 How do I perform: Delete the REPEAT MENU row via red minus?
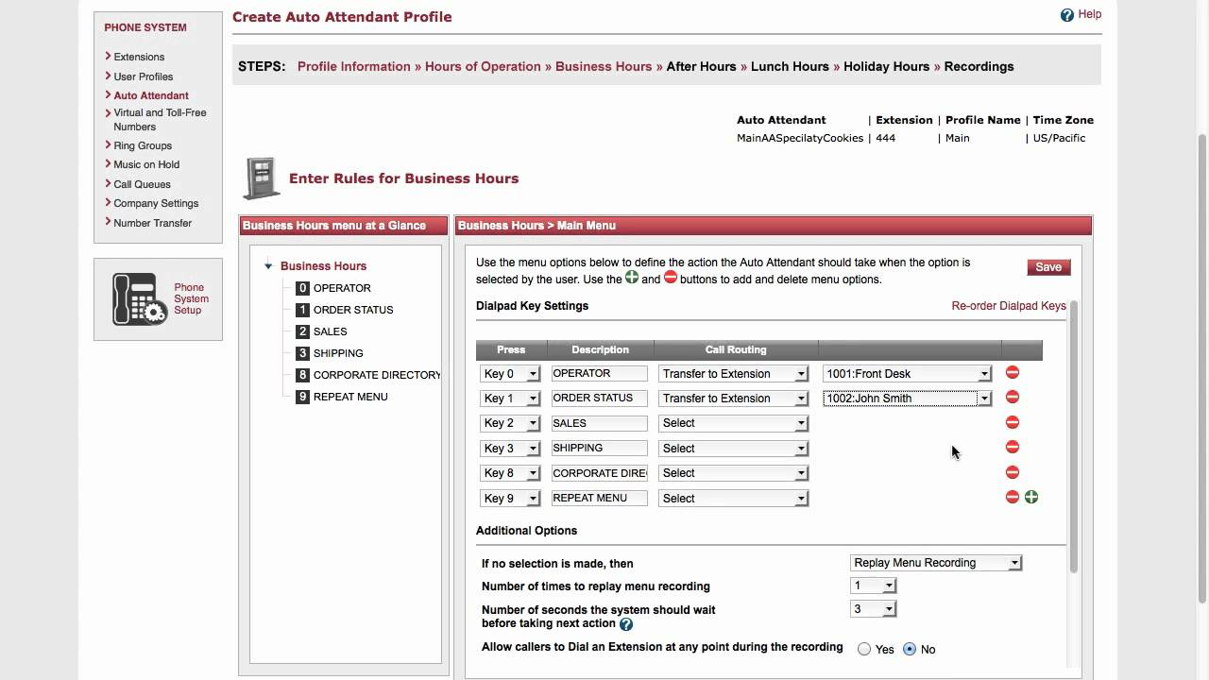pos(1013,497)
